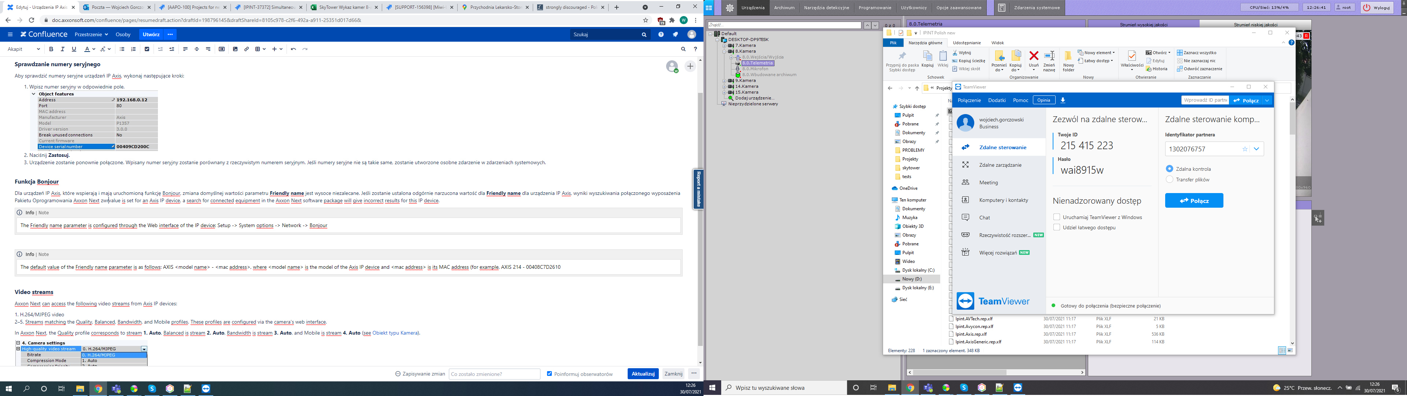1407x396 pixels.
Task: Expand partner ID history dropdown arrow
Action: [x=1256, y=149]
